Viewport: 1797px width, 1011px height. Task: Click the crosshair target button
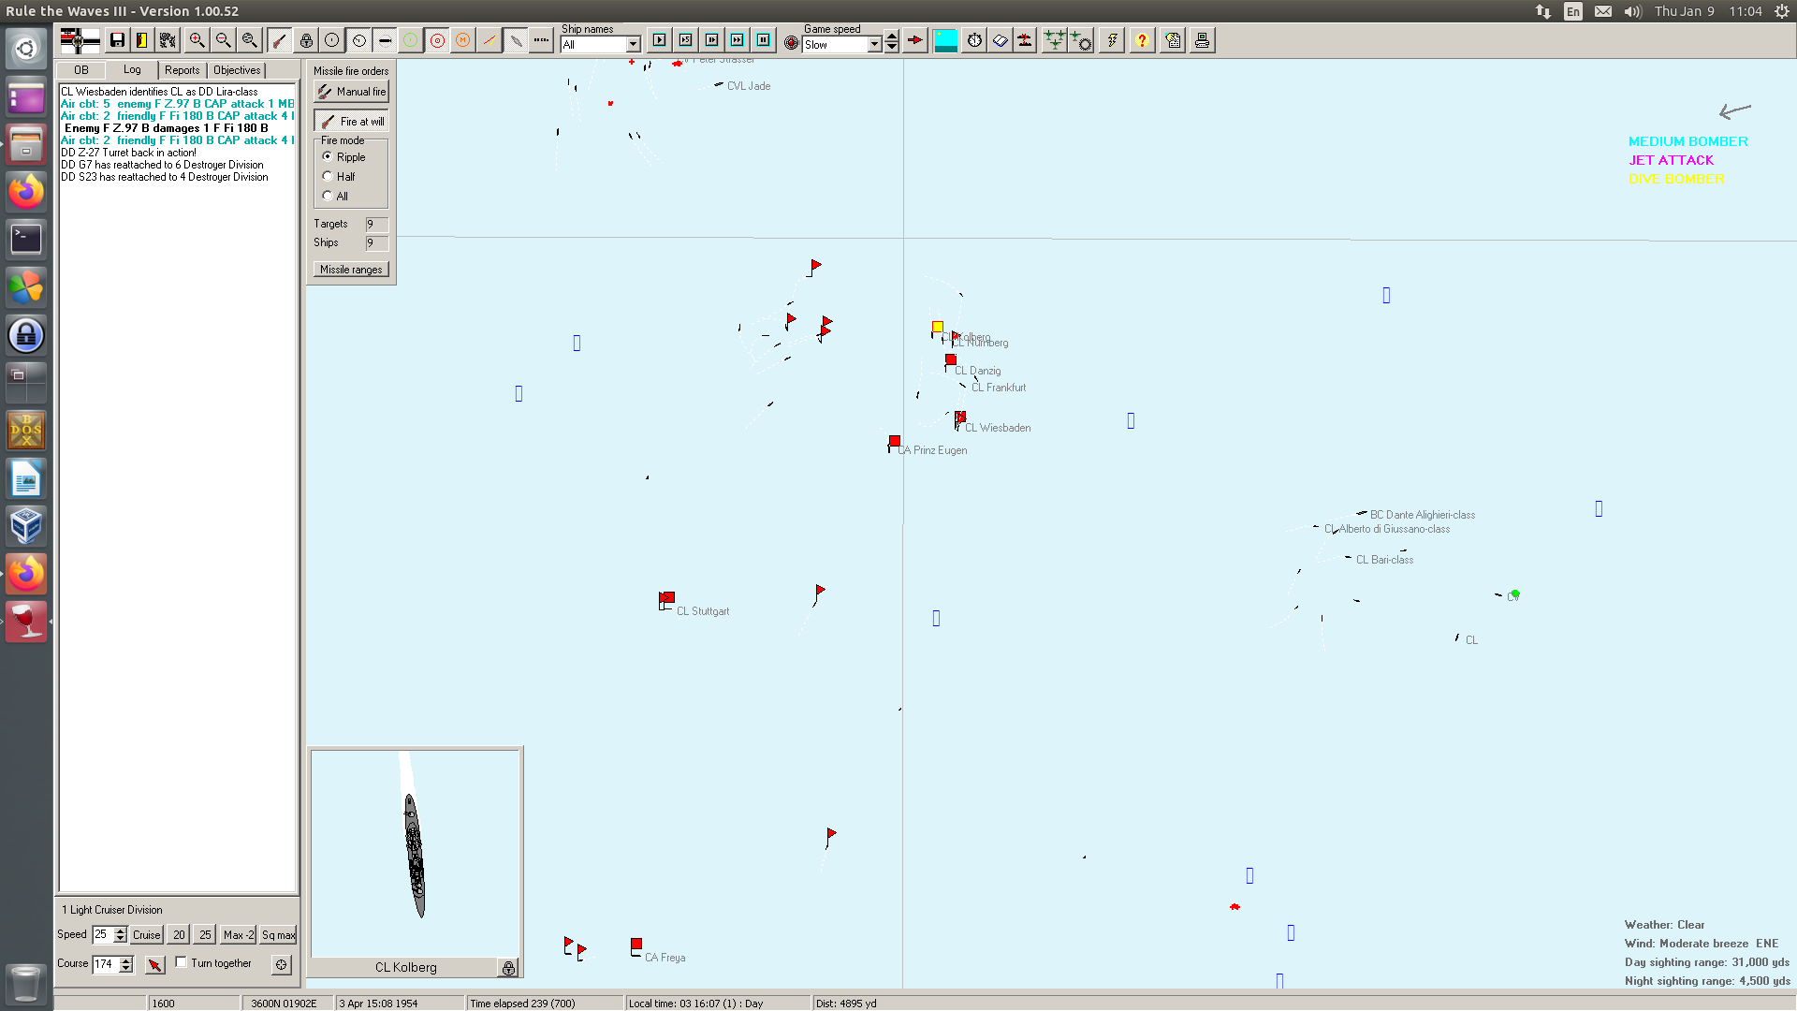(x=282, y=964)
